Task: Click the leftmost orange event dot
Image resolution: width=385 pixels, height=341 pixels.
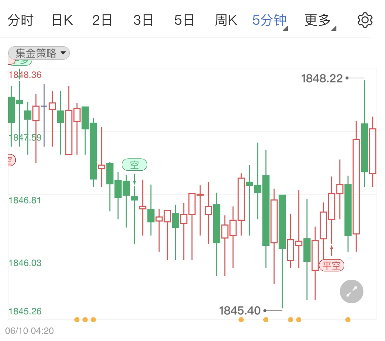Action: click(x=77, y=320)
